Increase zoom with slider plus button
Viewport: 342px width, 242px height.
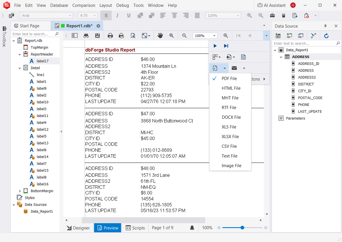[266, 228]
